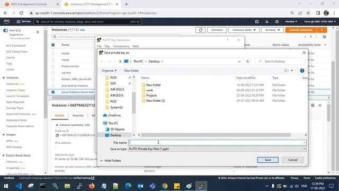
Task: Bookmark the page with the star icon
Action: (x=308, y=13)
